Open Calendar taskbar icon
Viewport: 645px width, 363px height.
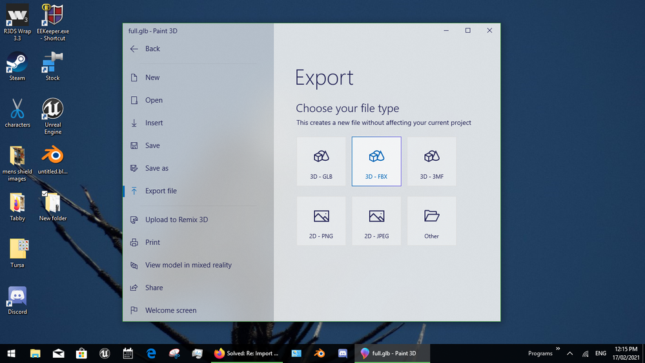(128, 353)
